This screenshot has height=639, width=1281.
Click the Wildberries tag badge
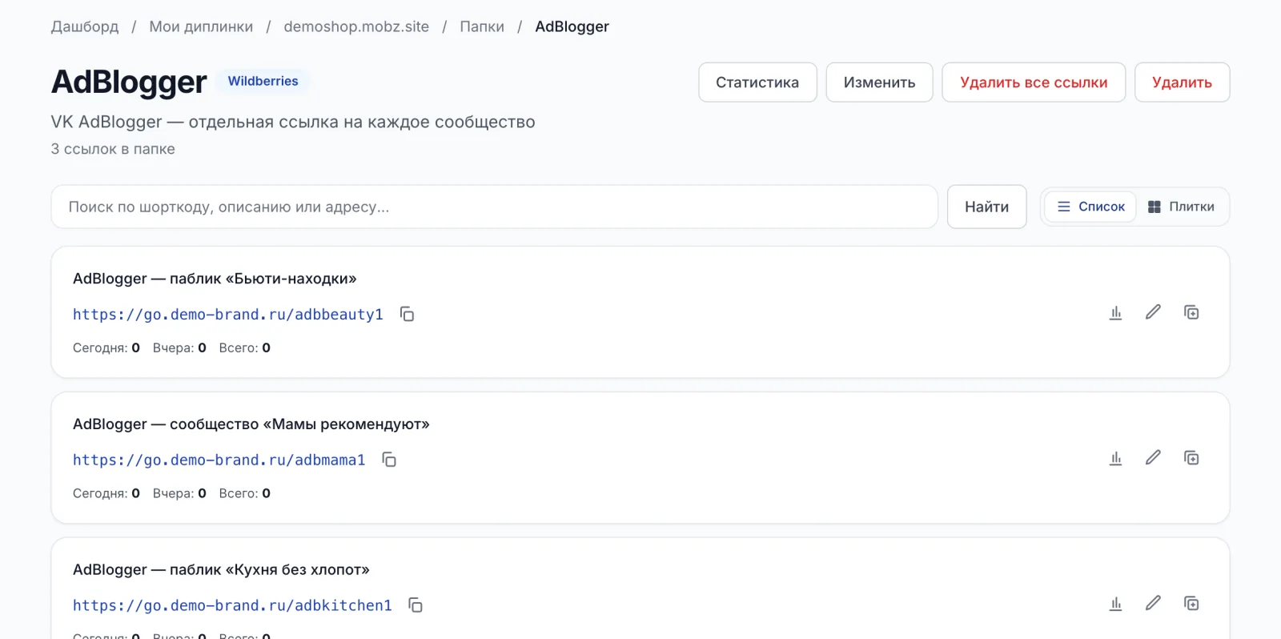click(x=263, y=81)
